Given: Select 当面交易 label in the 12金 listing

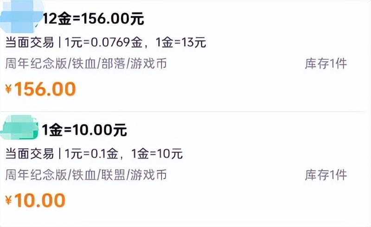Looking at the screenshot, I should pyautogui.click(x=28, y=42).
